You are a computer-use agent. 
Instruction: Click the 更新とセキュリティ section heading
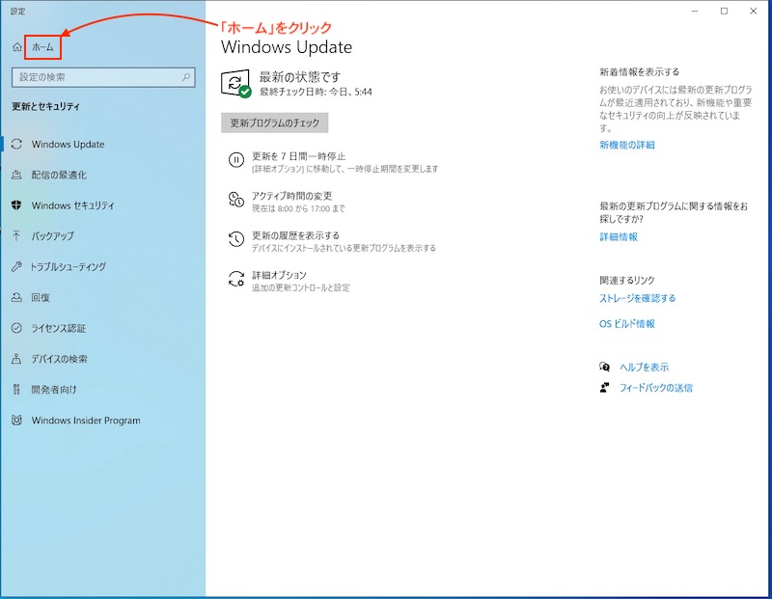pos(45,106)
